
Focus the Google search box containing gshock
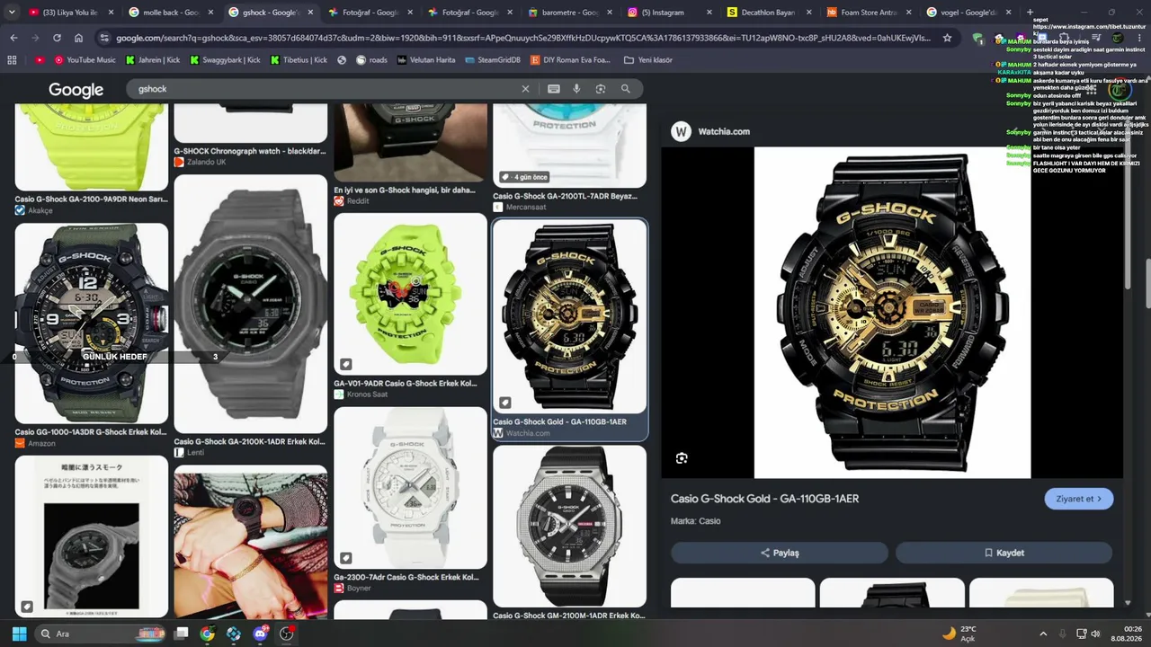click(x=324, y=89)
